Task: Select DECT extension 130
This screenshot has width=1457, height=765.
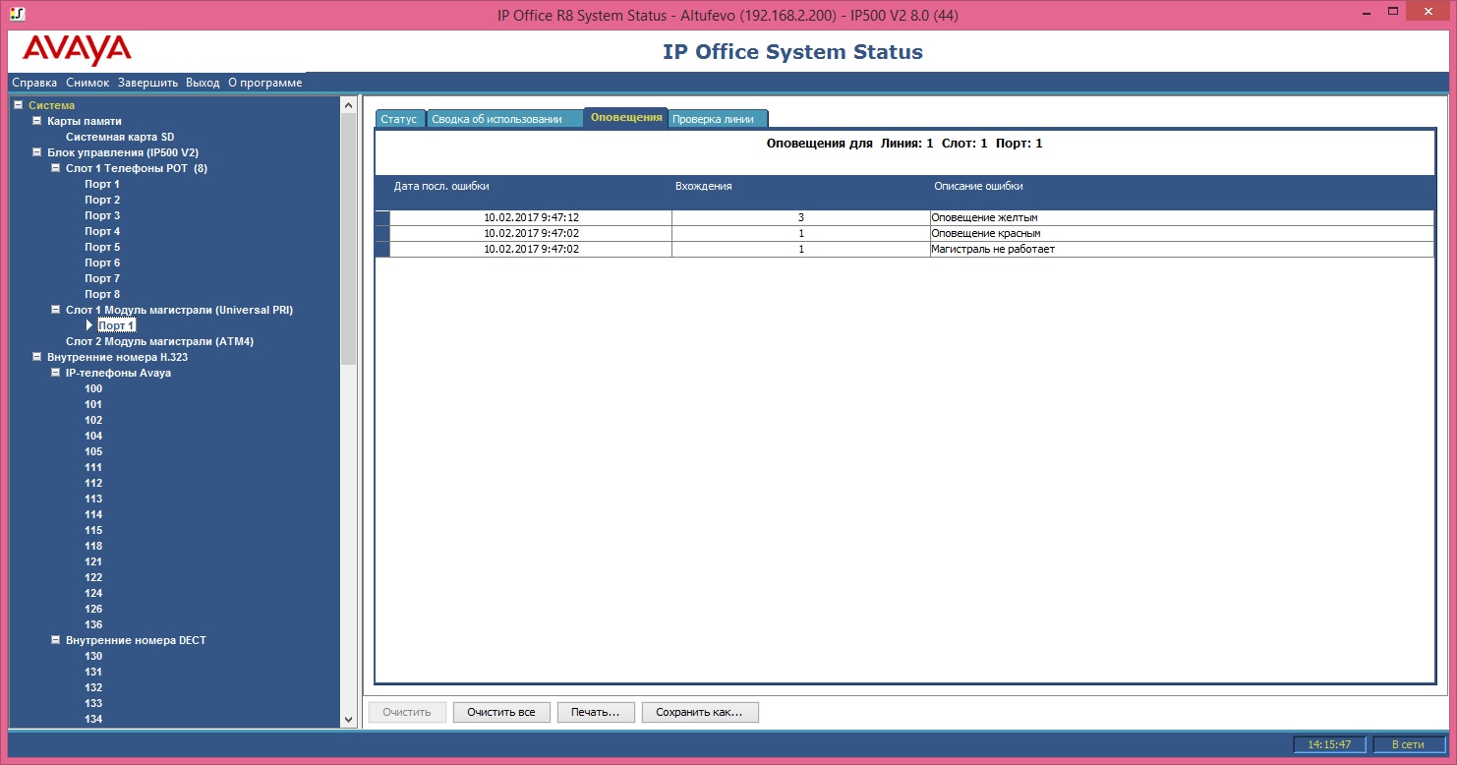Action: click(x=93, y=656)
